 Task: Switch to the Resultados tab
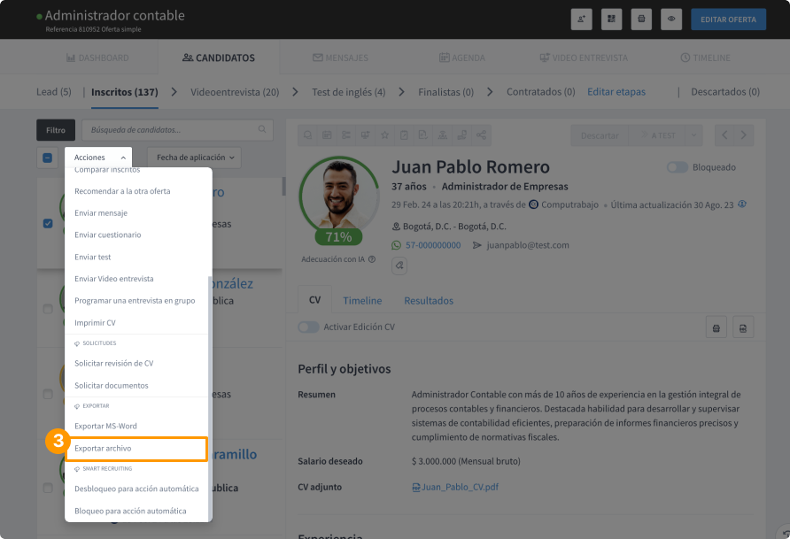[x=429, y=300]
